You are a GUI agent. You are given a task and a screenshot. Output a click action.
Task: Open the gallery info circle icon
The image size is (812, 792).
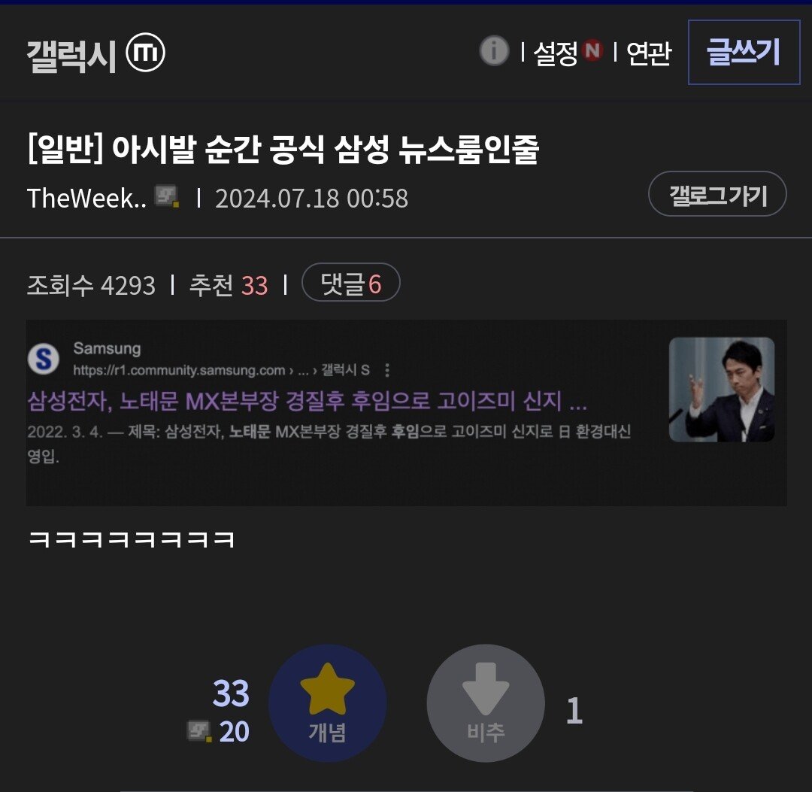point(494,50)
